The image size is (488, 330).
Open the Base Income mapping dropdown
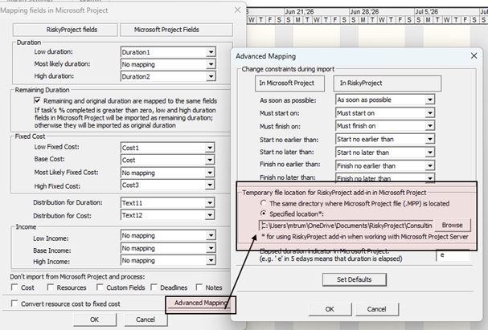[168, 248]
